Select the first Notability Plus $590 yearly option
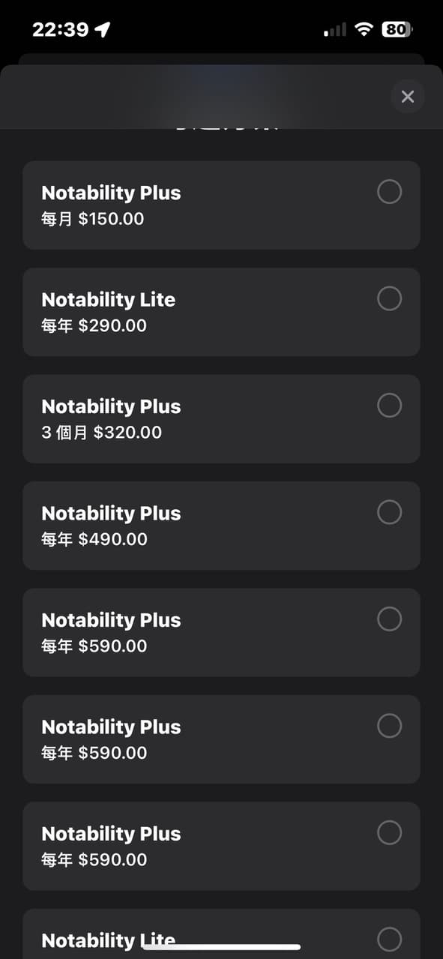 [x=389, y=619]
